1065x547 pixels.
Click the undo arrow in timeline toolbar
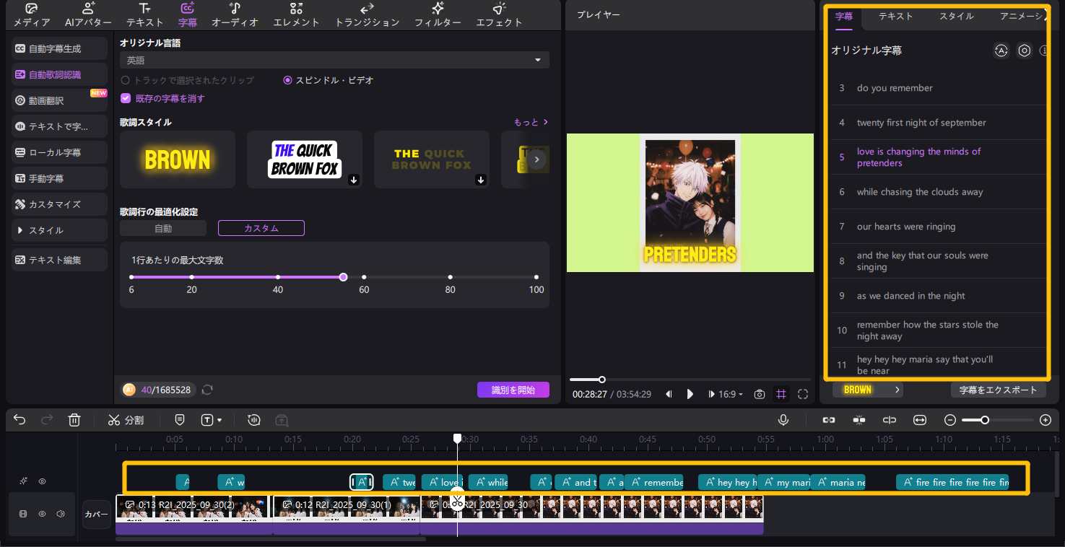[x=19, y=419]
